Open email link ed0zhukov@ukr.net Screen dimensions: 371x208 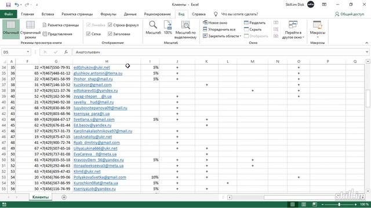tap(92, 68)
